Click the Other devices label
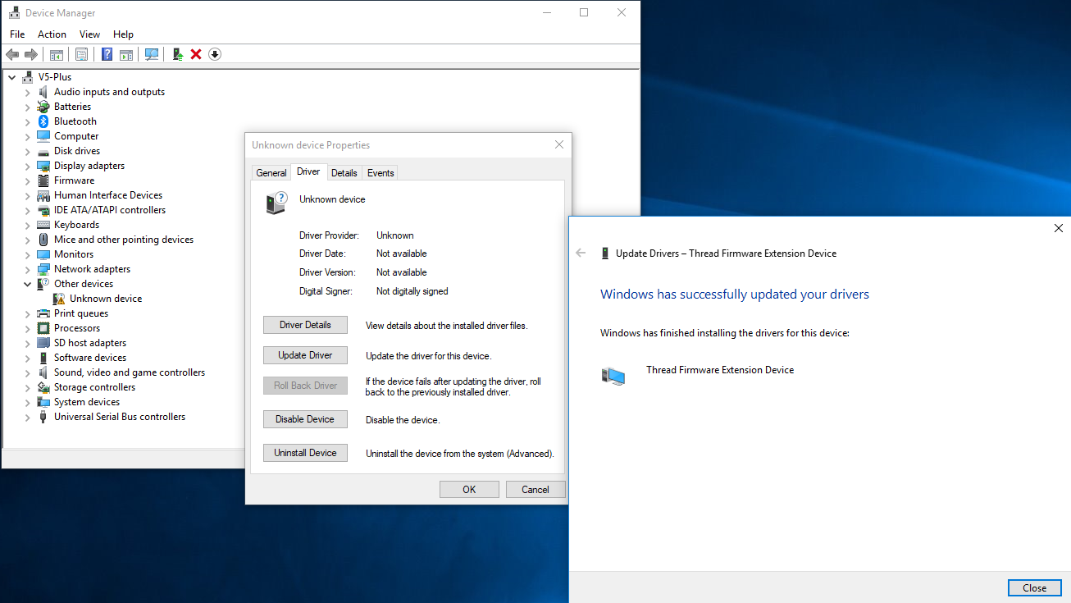This screenshot has width=1071, height=603. (84, 284)
